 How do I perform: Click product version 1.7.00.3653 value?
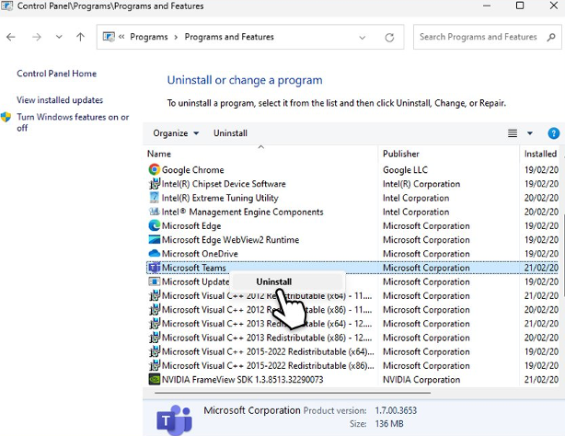click(x=396, y=410)
